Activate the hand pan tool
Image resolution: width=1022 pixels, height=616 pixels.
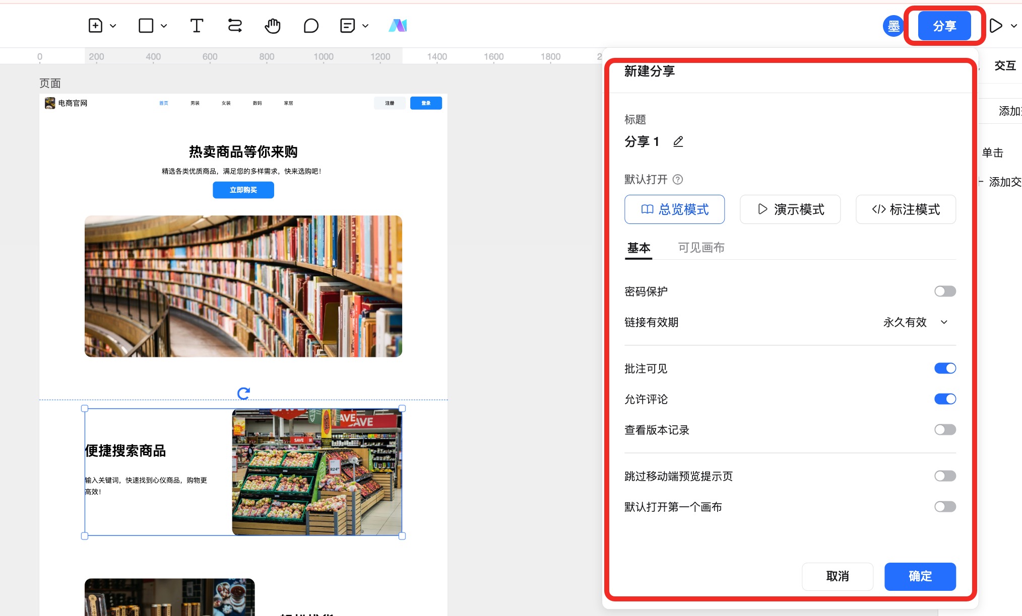[273, 26]
